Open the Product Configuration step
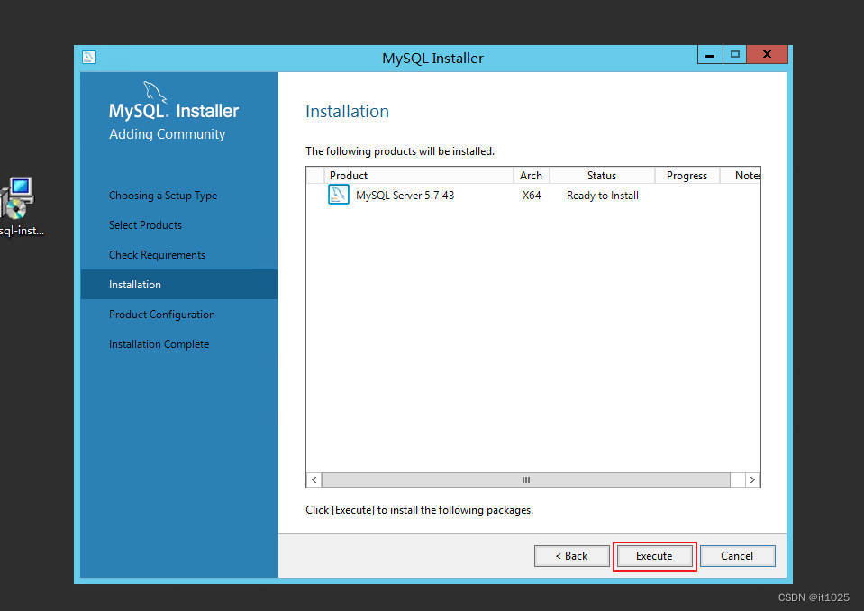The width and height of the screenshot is (864, 611). pyautogui.click(x=162, y=315)
